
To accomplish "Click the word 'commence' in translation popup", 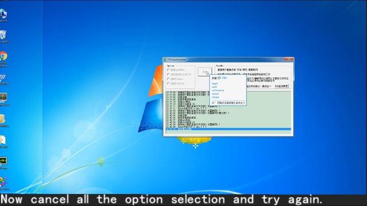I will (218, 90).
